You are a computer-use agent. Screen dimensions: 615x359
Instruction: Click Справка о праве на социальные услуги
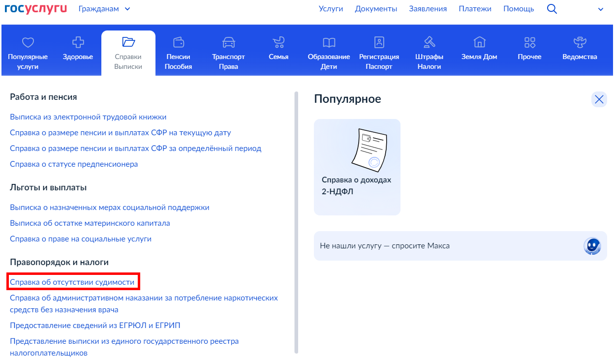(81, 239)
